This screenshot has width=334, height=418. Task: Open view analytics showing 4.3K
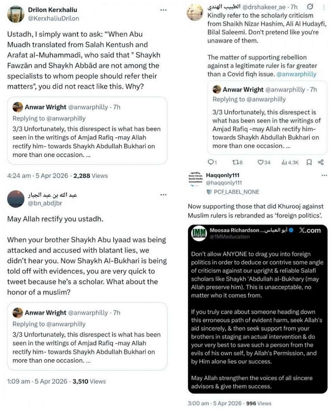click(285, 162)
